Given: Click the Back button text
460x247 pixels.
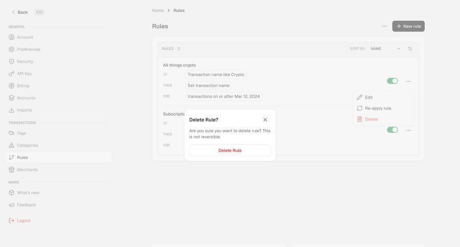Looking at the screenshot, I should point(22,12).
